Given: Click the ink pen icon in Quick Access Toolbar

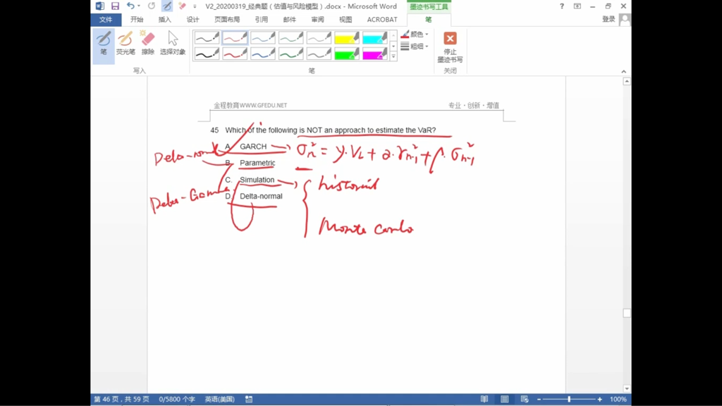Looking at the screenshot, I should (166, 6).
